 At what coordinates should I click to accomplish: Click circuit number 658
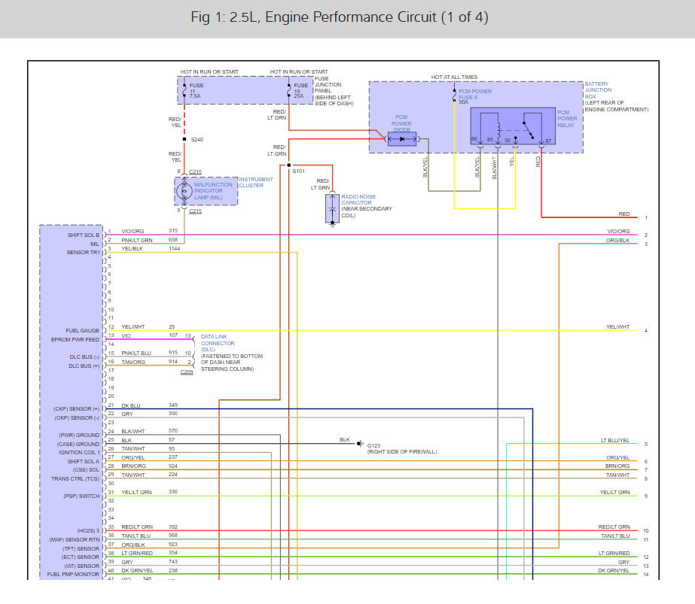point(173,239)
